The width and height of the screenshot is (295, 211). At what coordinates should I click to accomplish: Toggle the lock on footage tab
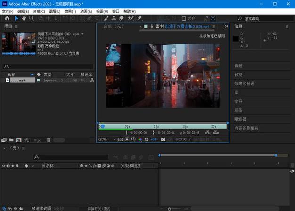point(152,26)
